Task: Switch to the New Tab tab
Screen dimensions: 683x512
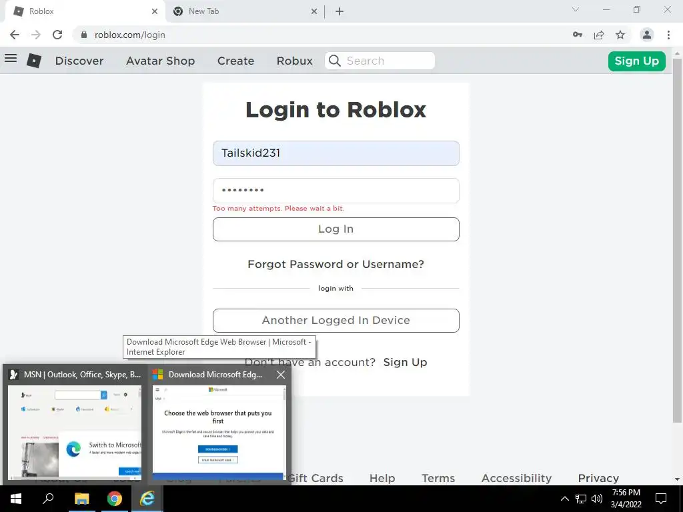Action: (244, 11)
